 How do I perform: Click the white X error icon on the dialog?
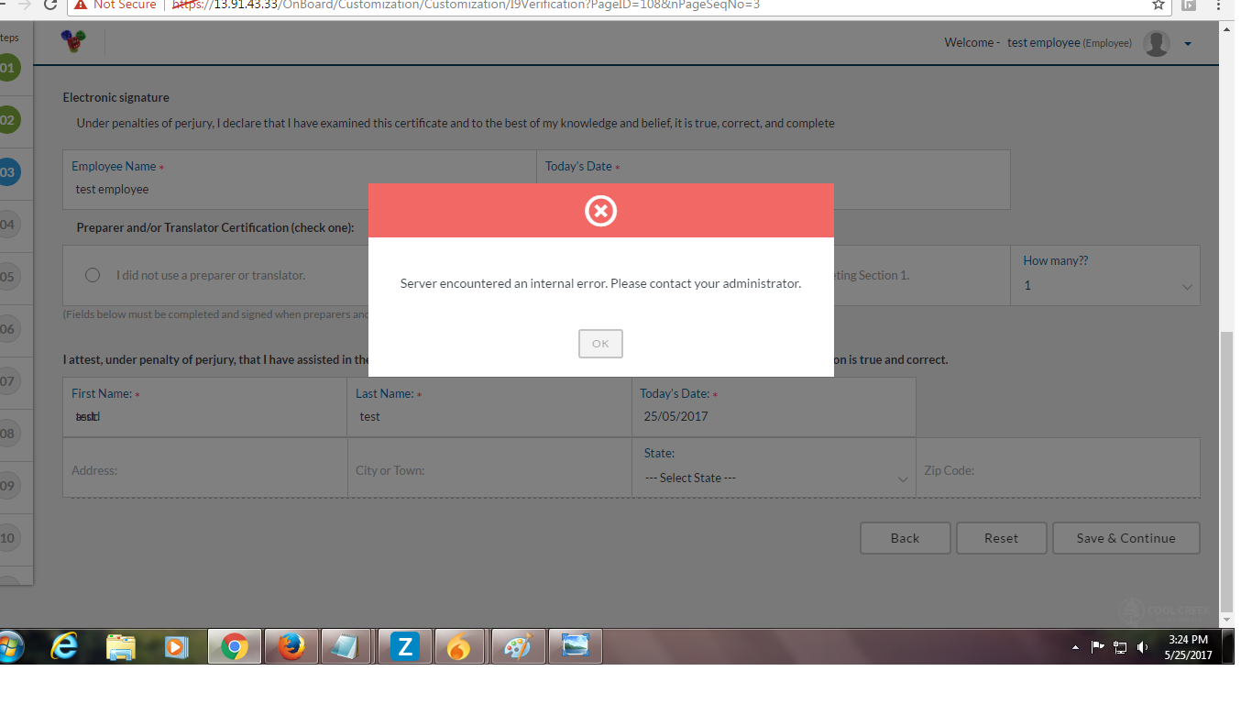pos(600,211)
